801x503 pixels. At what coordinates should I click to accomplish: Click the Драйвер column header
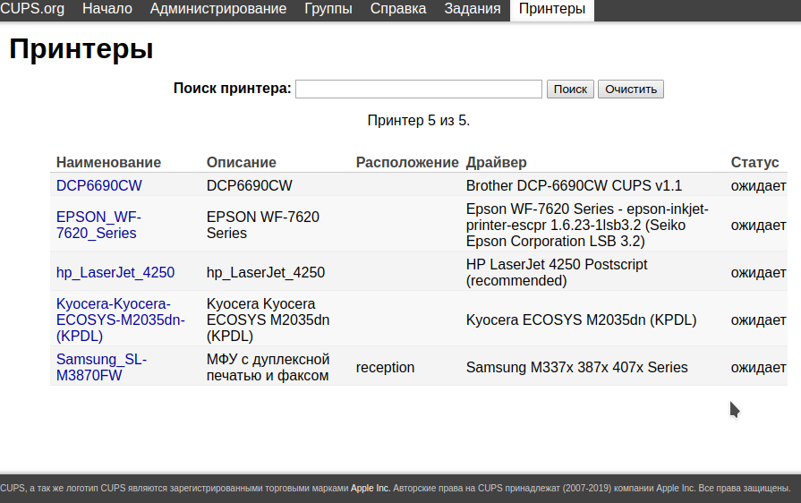coord(496,162)
